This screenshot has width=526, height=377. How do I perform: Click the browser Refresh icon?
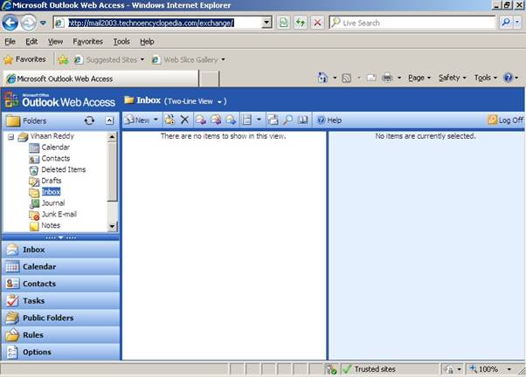click(x=301, y=23)
